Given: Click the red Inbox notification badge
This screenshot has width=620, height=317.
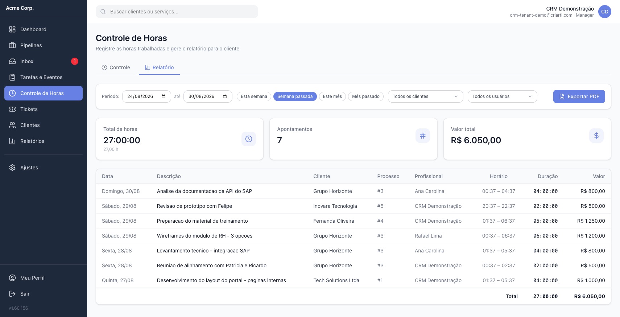Looking at the screenshot, I should click(x=75, y=61).
